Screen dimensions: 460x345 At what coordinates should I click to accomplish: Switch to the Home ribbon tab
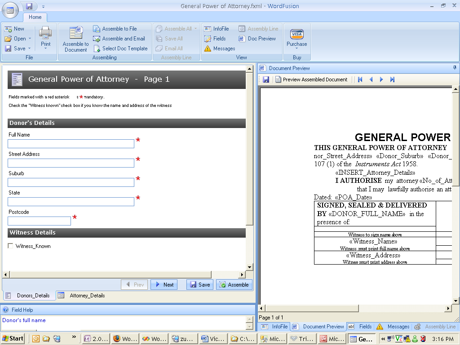coord(35,17)
